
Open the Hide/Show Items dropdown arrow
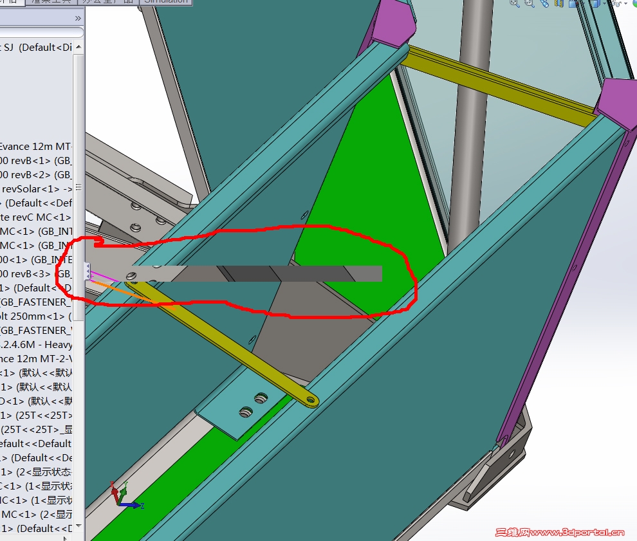tap(625, 3)
